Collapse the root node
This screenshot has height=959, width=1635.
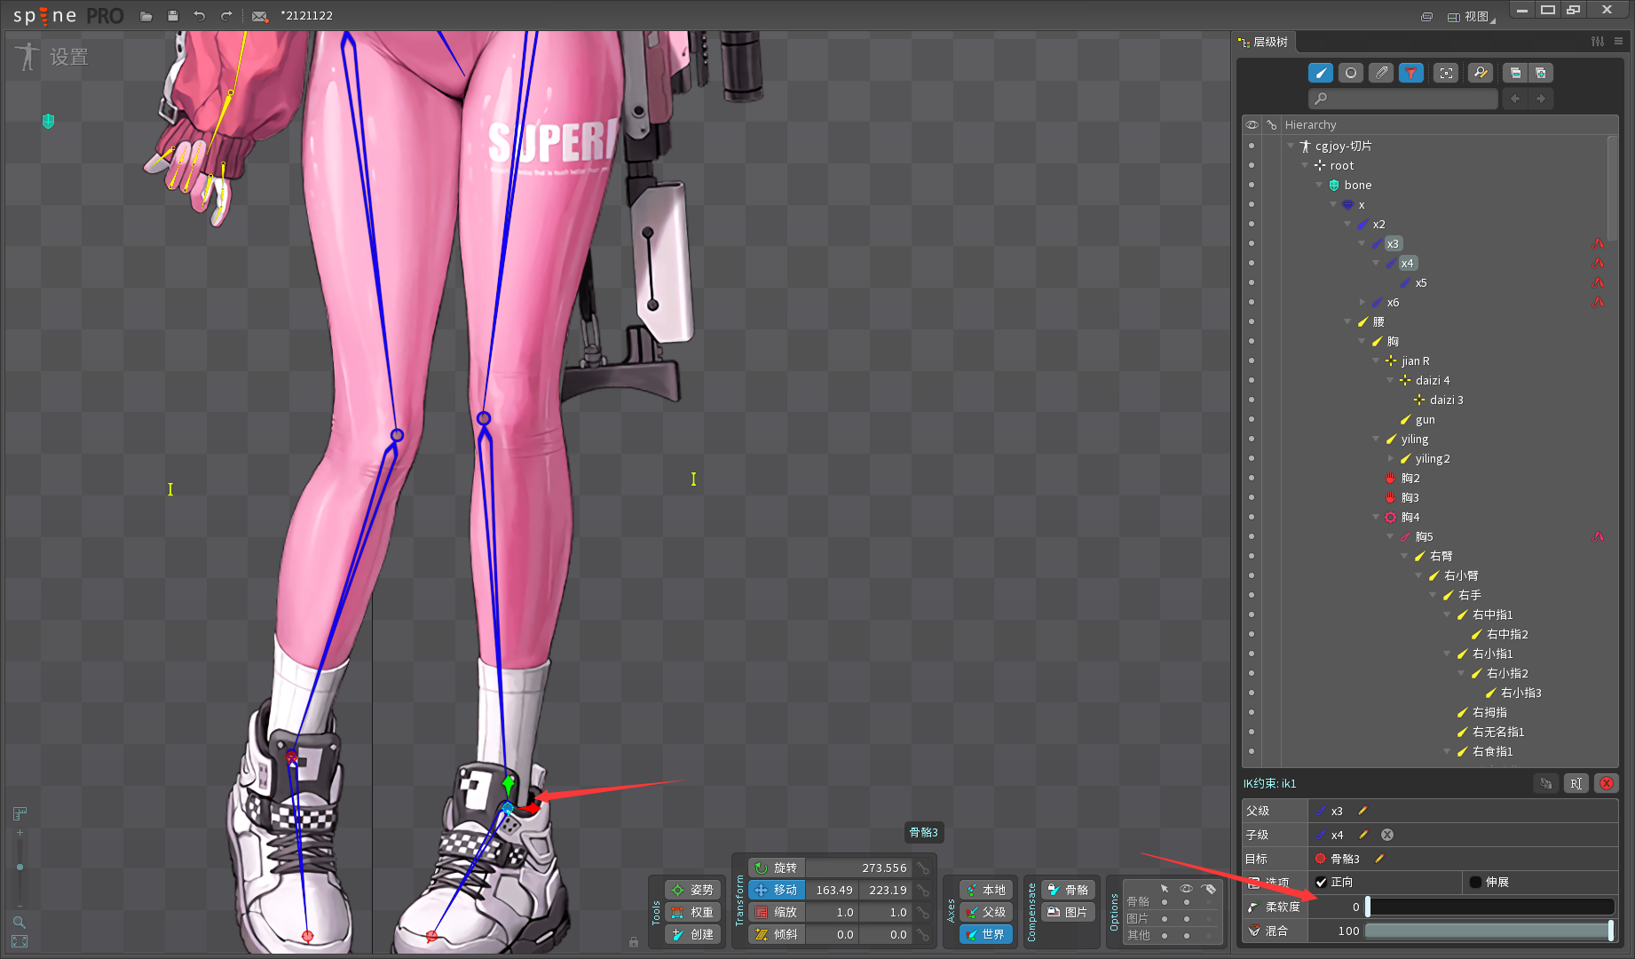coord(1305,165)
